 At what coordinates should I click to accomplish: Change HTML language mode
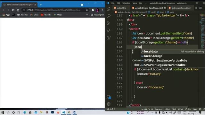tap(180, 109)
